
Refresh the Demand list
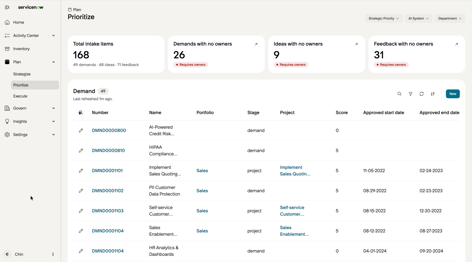click(421, 94)
